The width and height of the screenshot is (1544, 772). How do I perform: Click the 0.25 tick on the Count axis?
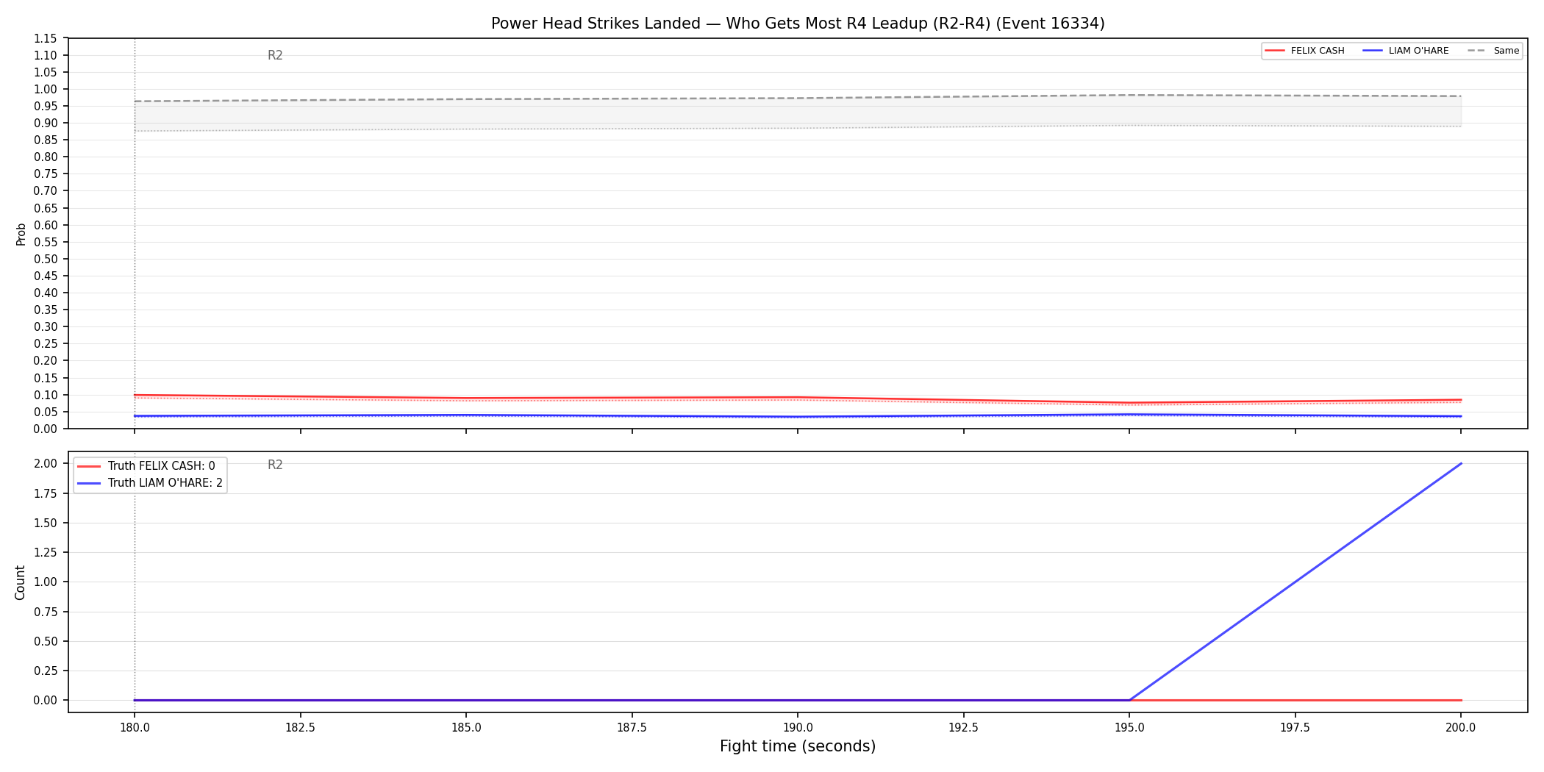[46, 671]
